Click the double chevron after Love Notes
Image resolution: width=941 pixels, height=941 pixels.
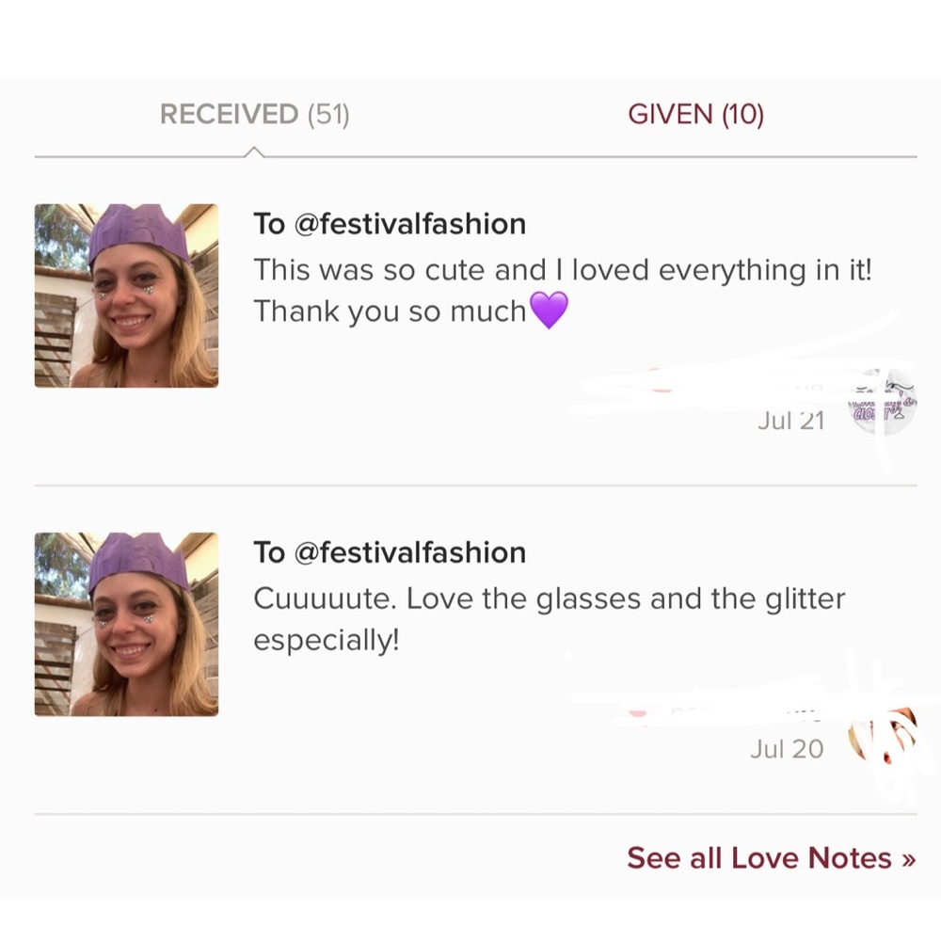point(909,859)
